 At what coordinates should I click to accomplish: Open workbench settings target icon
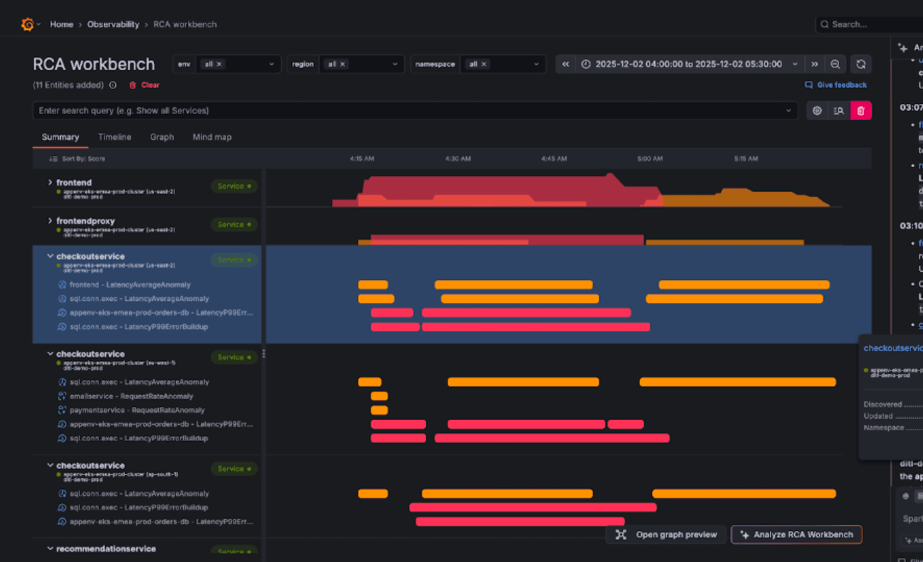click(x=817, y=110)
